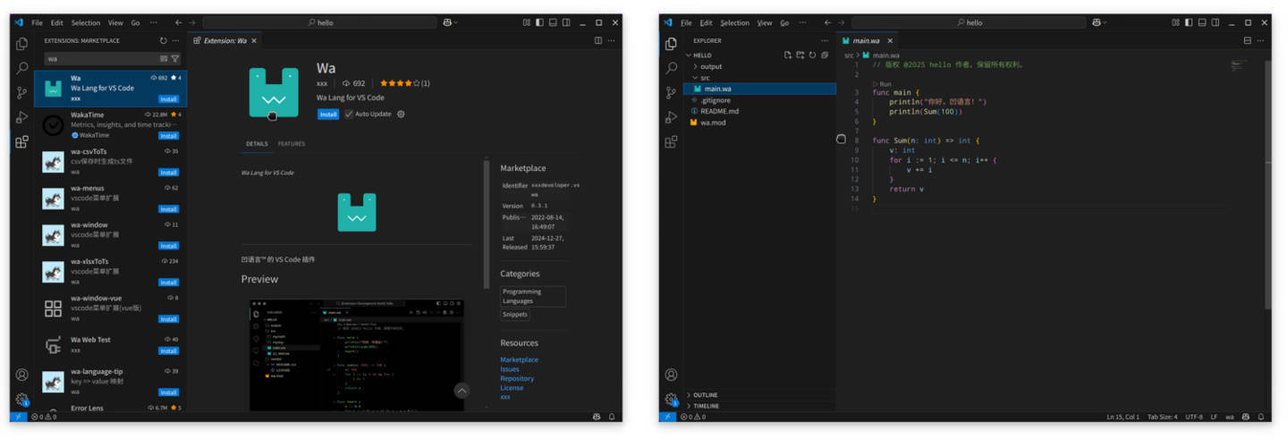Open the Repository link under Resources

pos(516,378)
